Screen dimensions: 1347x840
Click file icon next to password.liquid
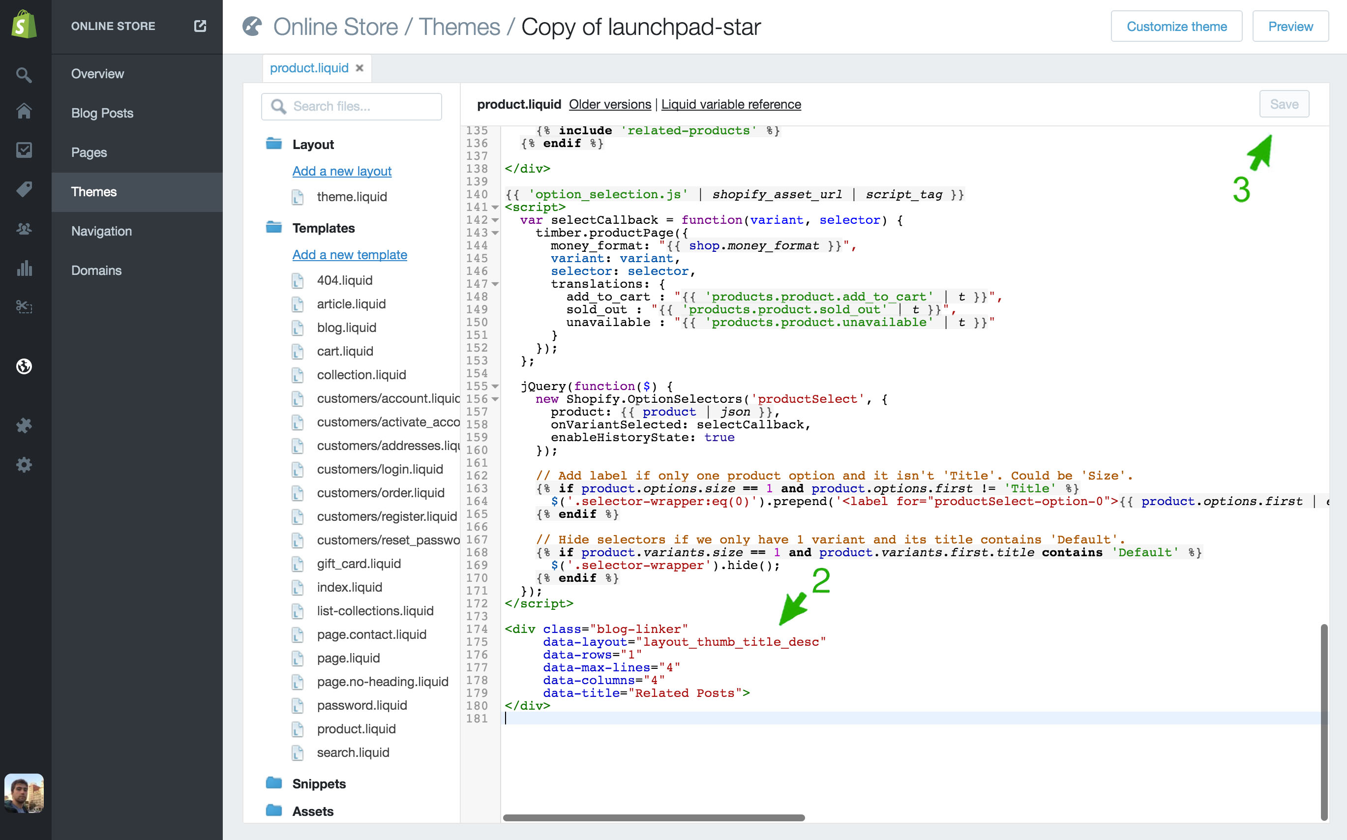click(x=298, y=706)
